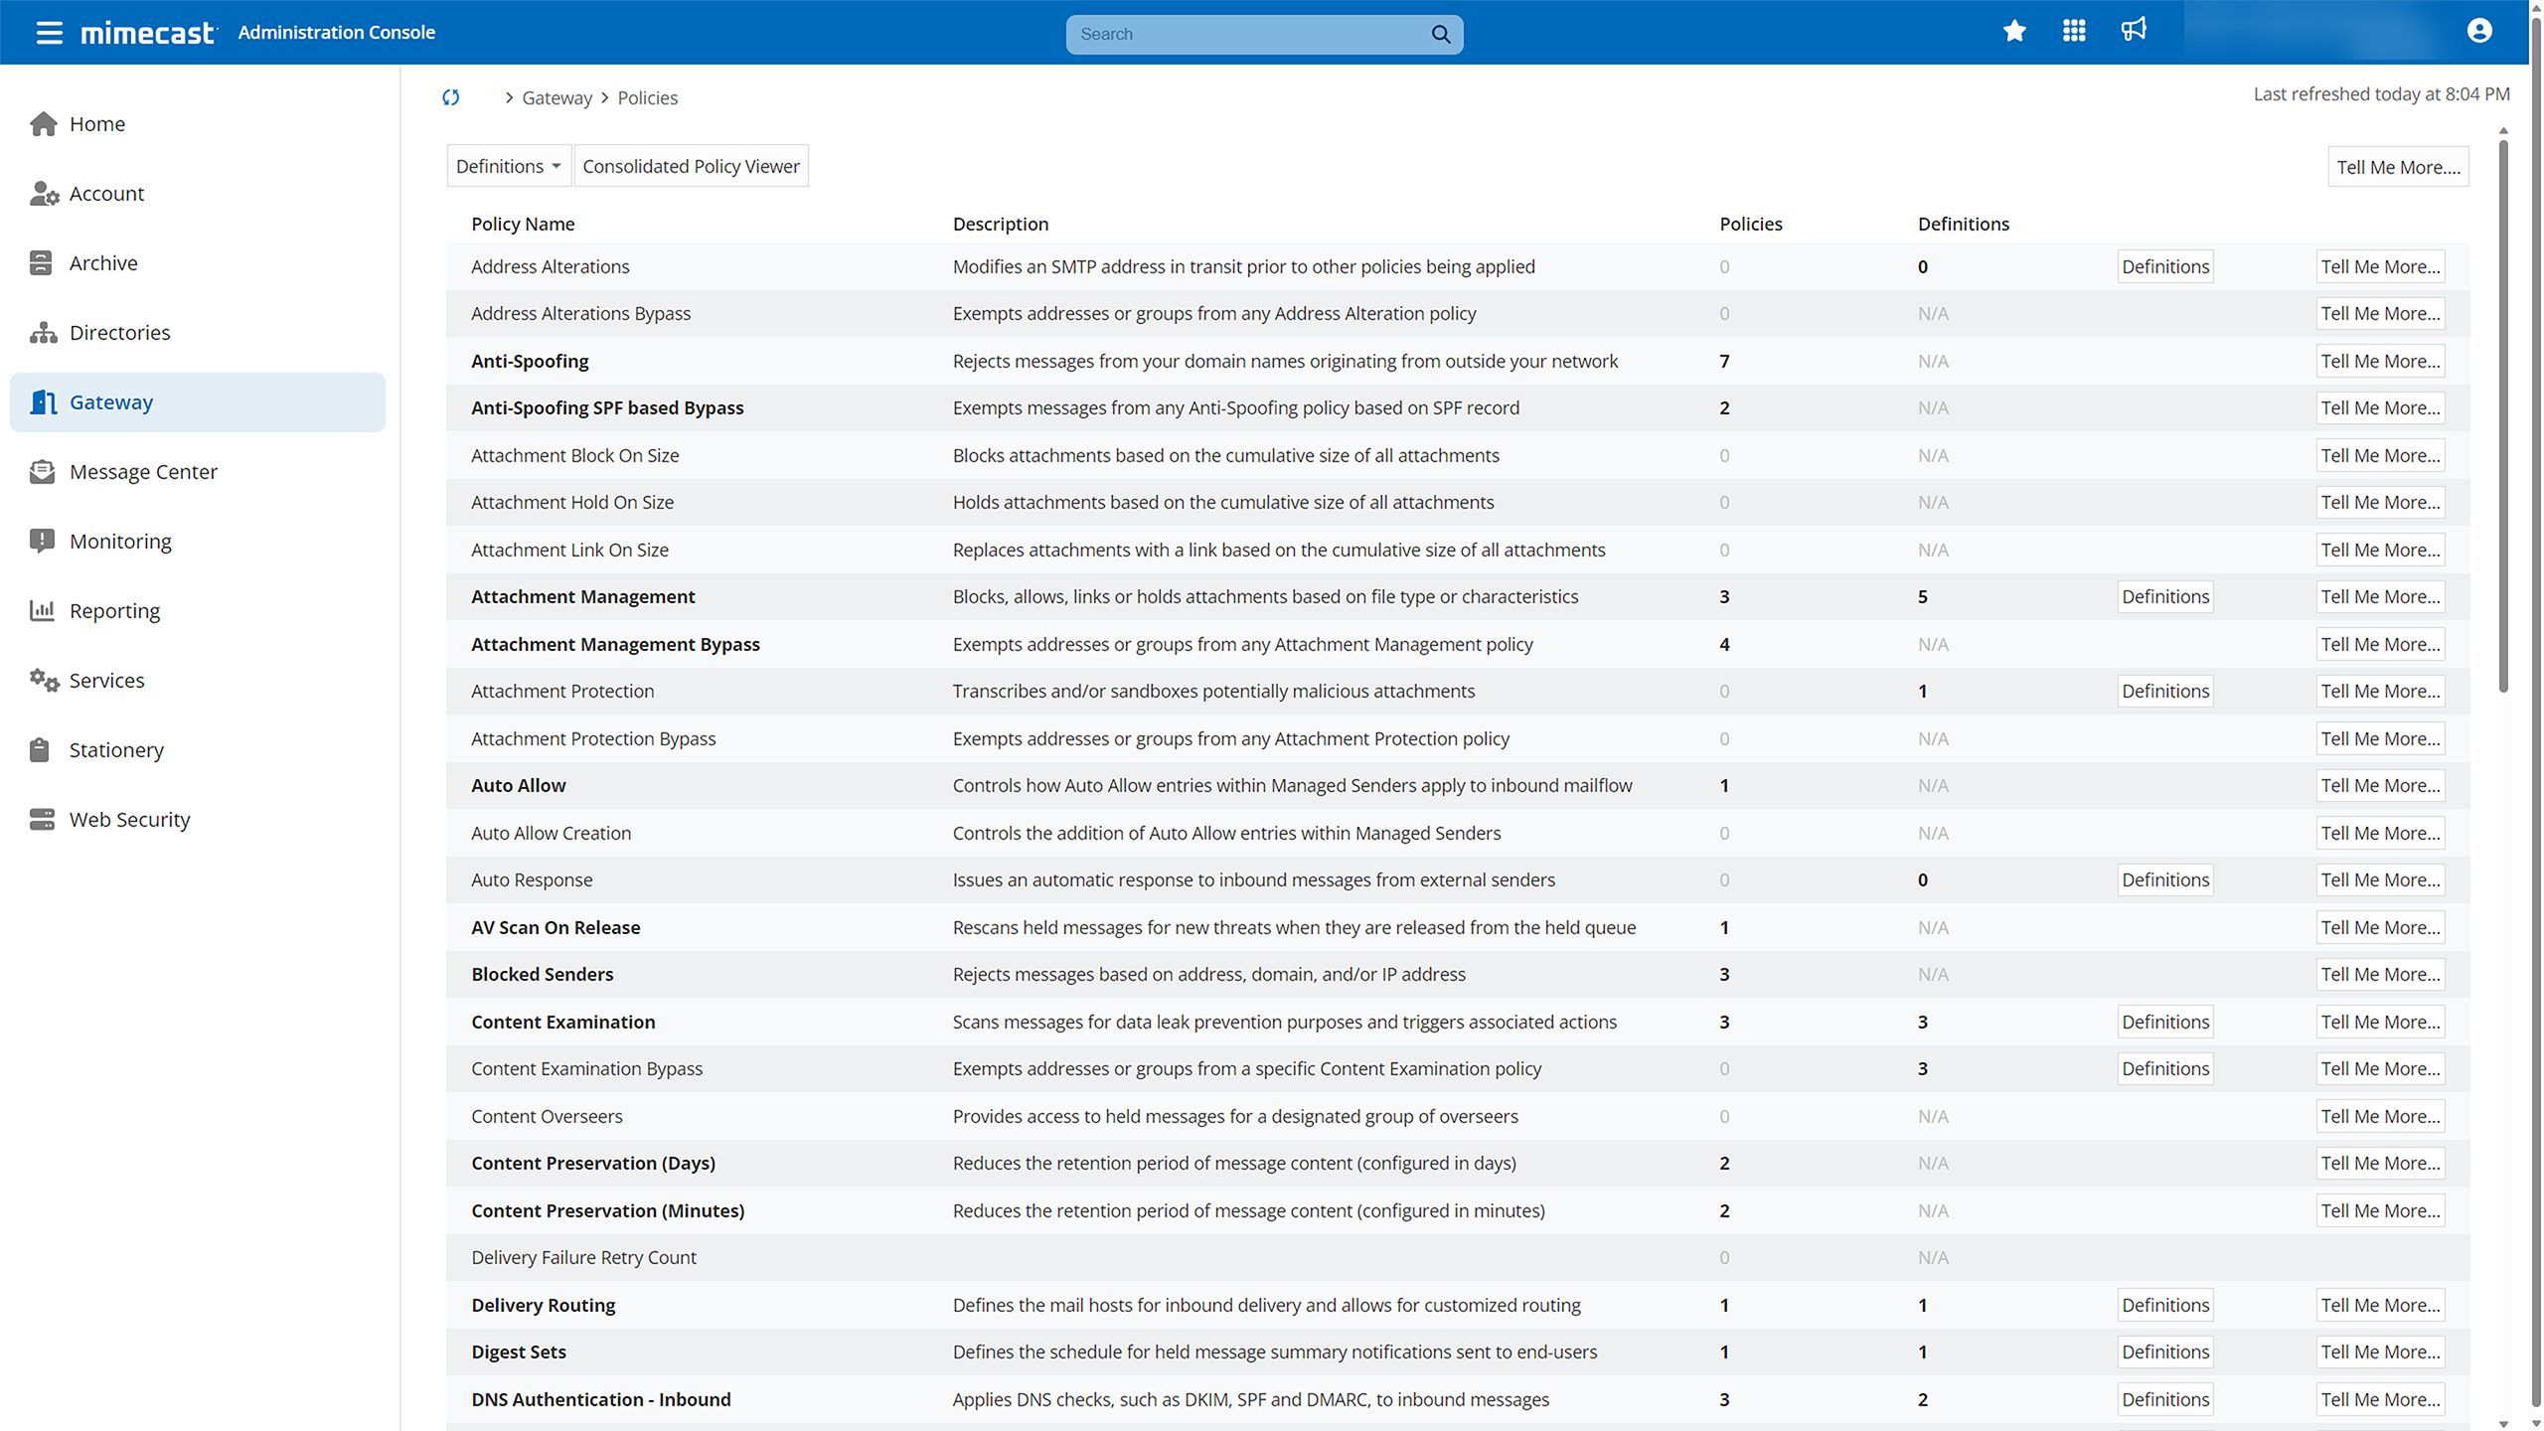Open Content Preservation (Days) policy

593,1163
